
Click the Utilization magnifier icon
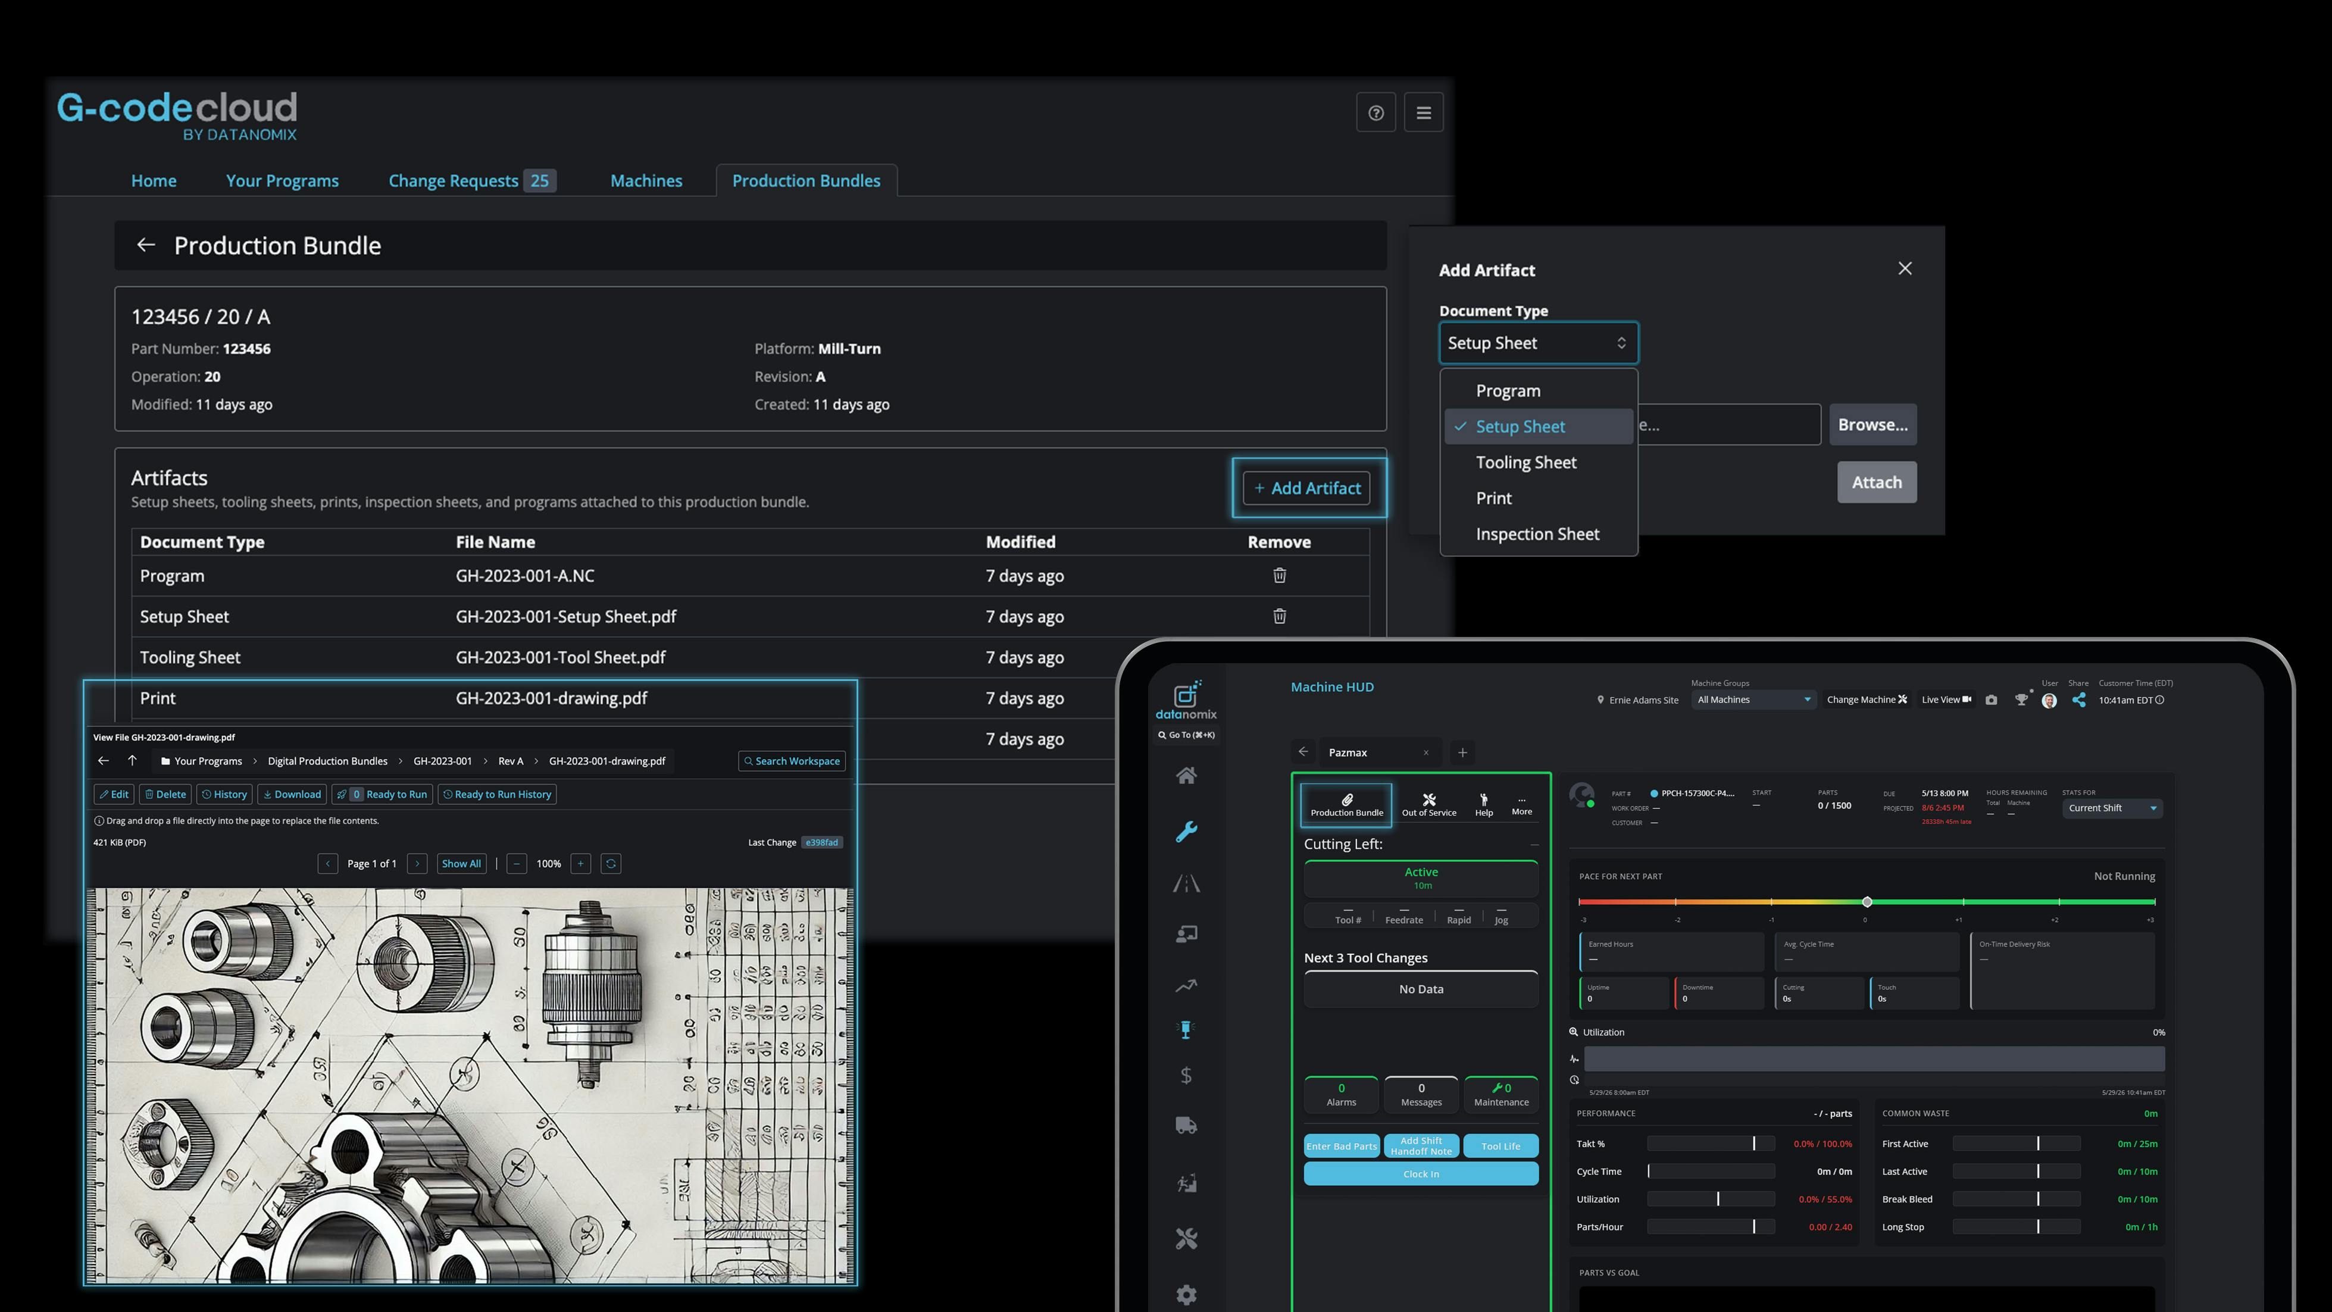coord(1573,1032)
